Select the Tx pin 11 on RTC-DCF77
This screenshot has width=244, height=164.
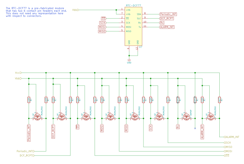pos(140,27)
